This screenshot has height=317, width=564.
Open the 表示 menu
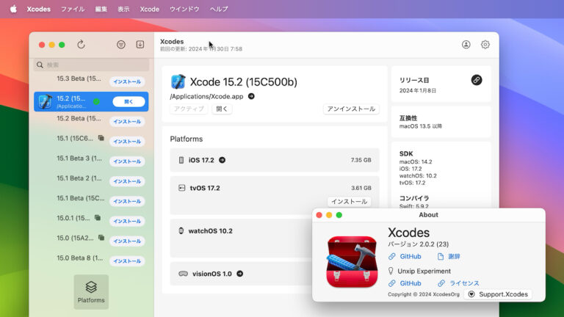pos(123,9)
